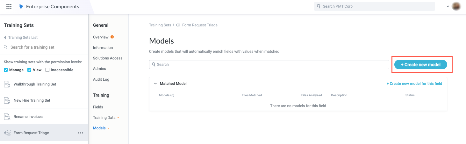
Task: Select the Audit Log menu item
Action: pos(101,79)
